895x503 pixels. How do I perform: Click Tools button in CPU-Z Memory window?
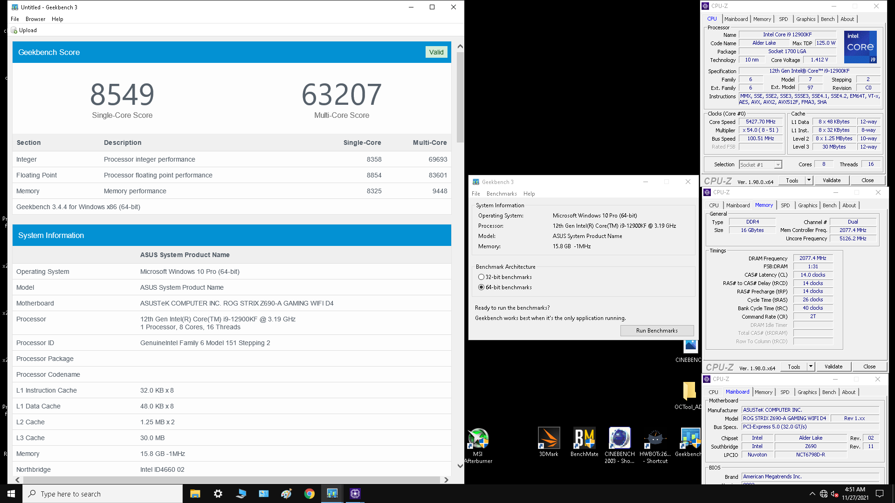pyautogui.click(x=794, y=367)
